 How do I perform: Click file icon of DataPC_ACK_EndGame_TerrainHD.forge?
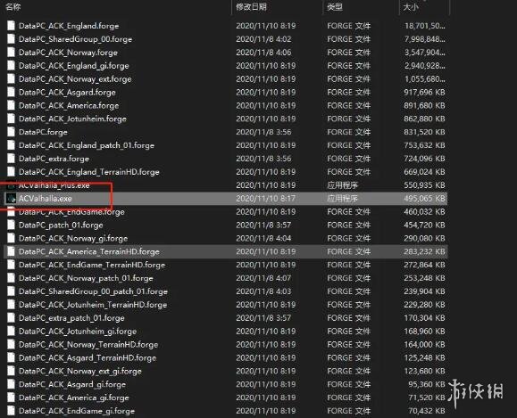[x=12, y=265]
